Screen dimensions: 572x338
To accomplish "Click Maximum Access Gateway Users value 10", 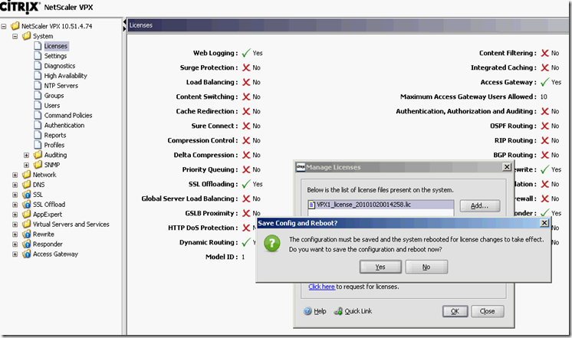I will pyautogui.click(x=544, y=97).
